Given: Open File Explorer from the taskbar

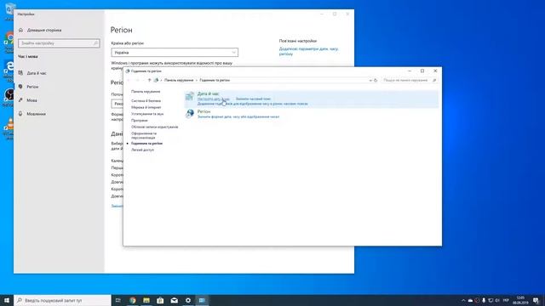Looking at the screenshot, I should [x=146, y=300].
